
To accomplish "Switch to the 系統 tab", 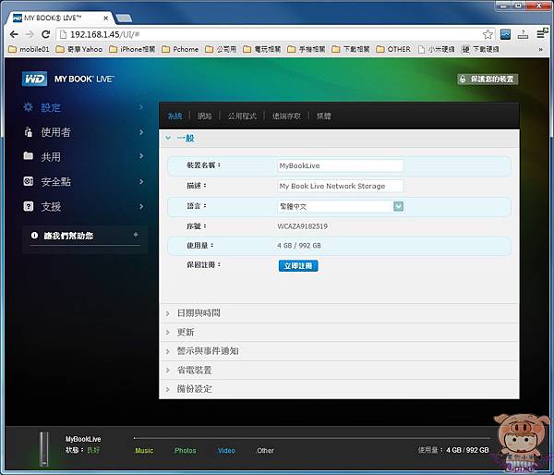I will tap(175, 116).
